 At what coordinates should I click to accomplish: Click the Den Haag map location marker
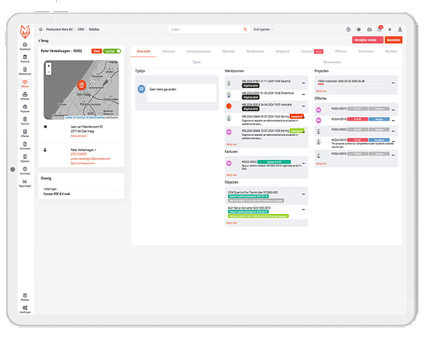point(81,83)
